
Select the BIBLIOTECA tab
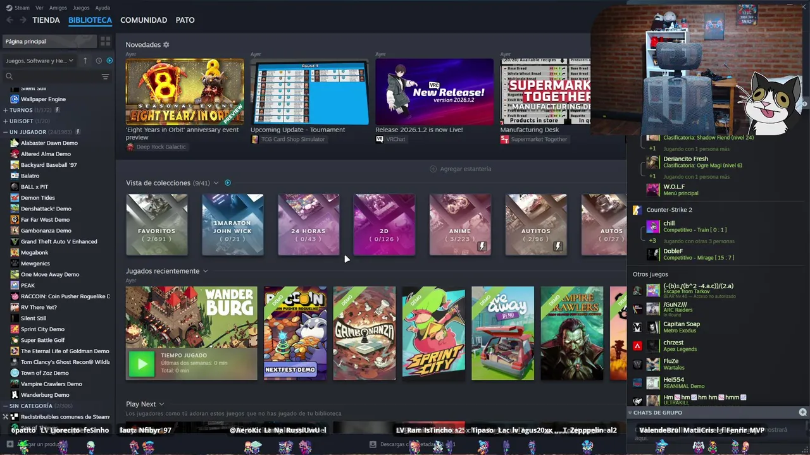(90, 20)
